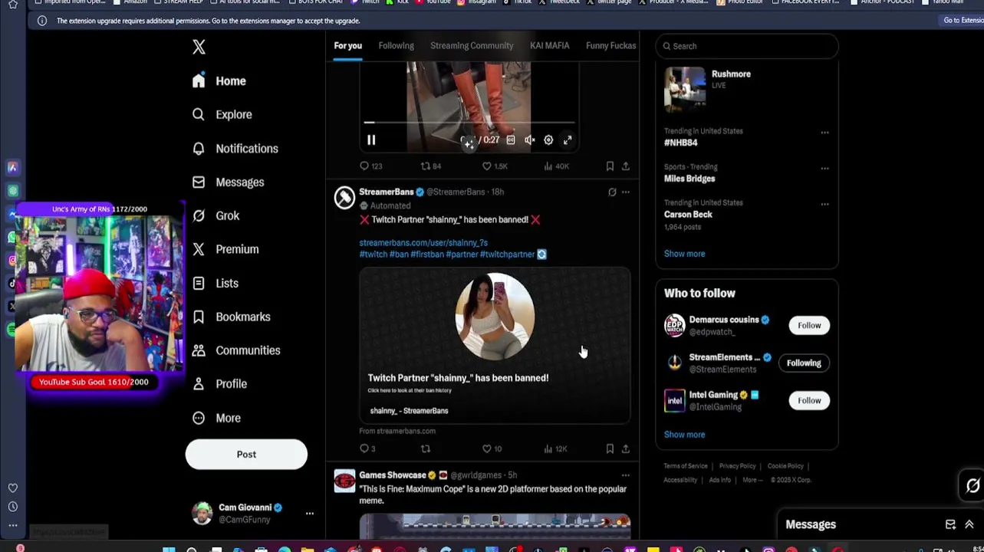Open Miles Bridges trend

689,179
